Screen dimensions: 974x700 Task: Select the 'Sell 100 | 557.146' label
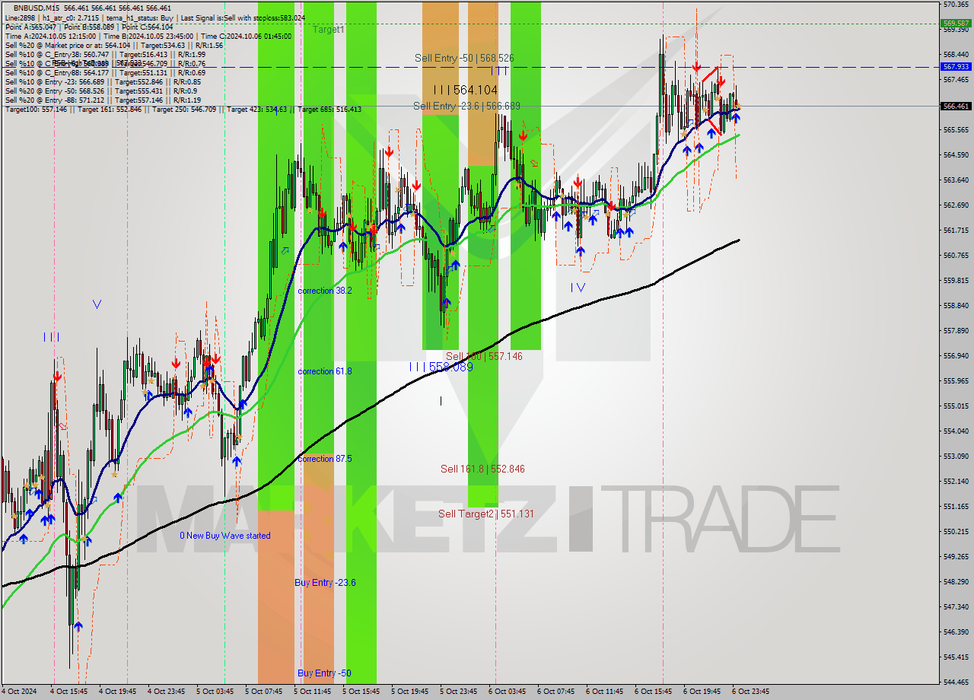[484, 356]
